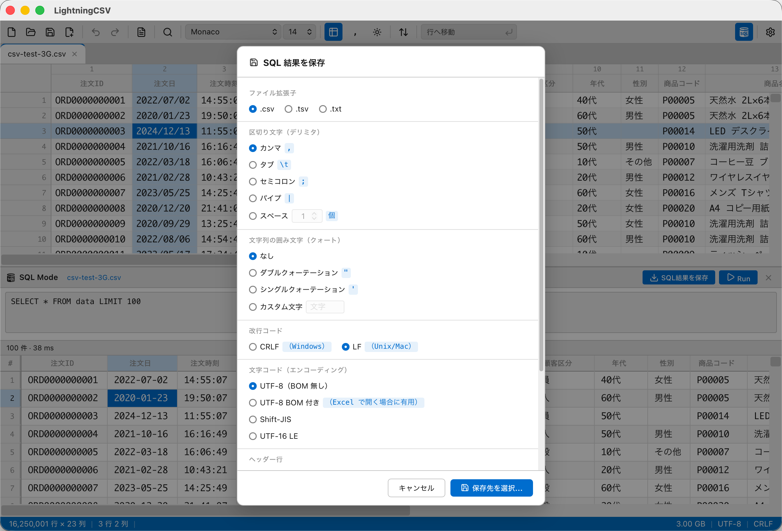Open a file with the folder icon
Screen dimensions: 782x531
pyautogui.click(x=31, y=32)
